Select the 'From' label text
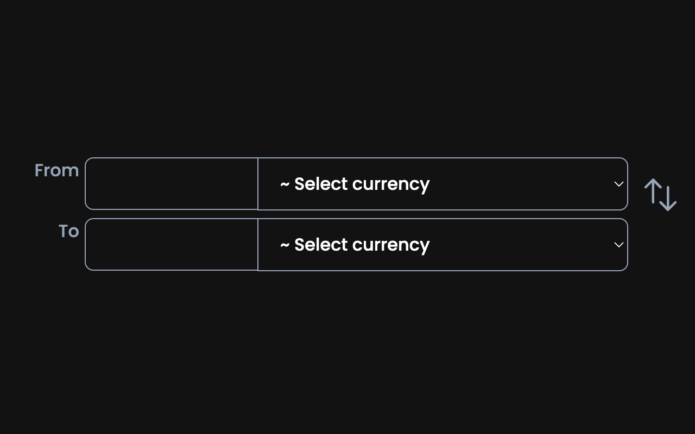695x434 pixels. point(56,170)
